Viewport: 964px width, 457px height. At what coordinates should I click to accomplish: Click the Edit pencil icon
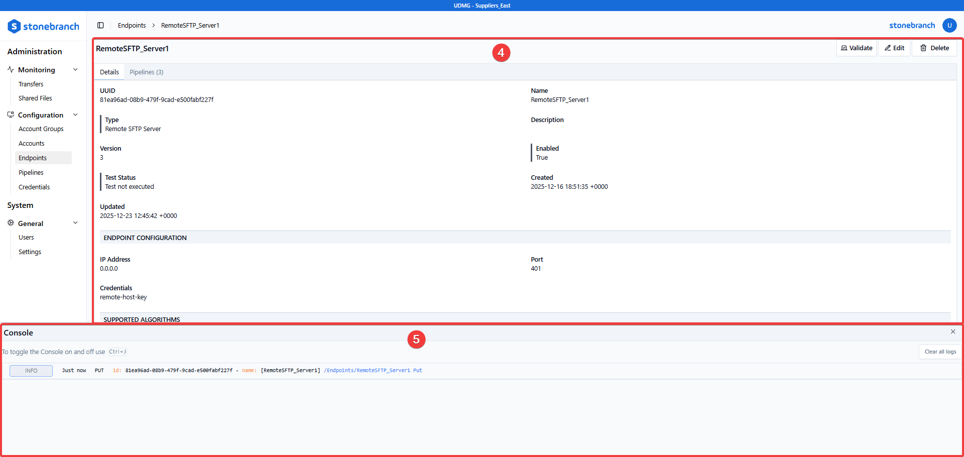887,48
